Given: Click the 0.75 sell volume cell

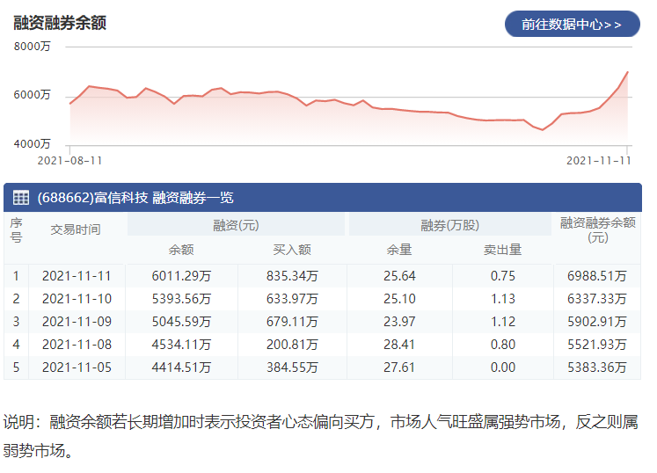Looking at the screenshot, I should pos(503,276).
